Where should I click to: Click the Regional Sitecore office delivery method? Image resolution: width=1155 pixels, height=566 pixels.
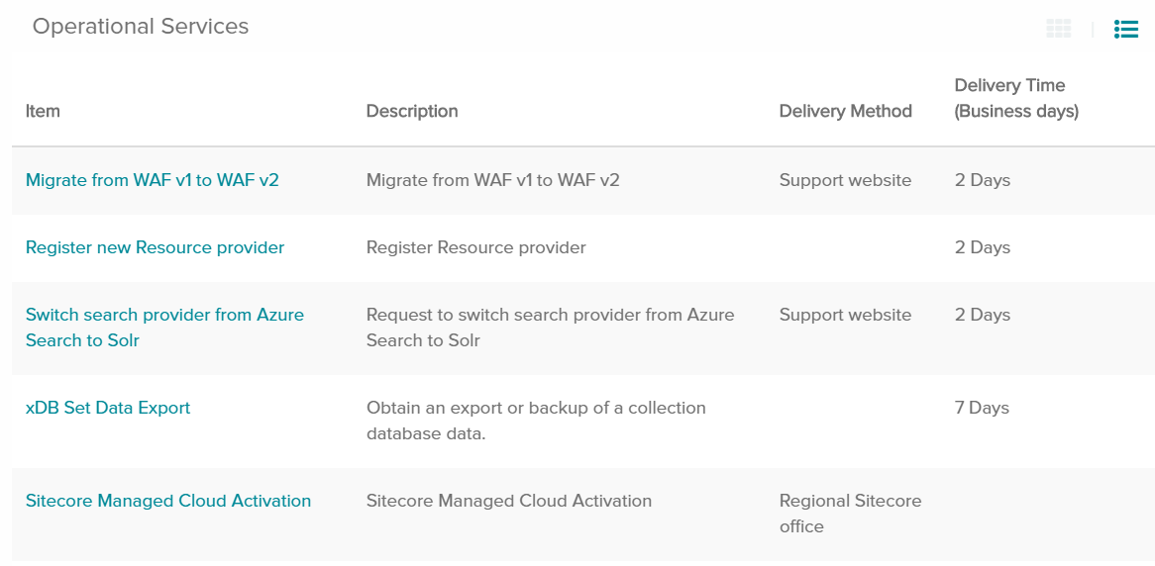pos(850,514)
